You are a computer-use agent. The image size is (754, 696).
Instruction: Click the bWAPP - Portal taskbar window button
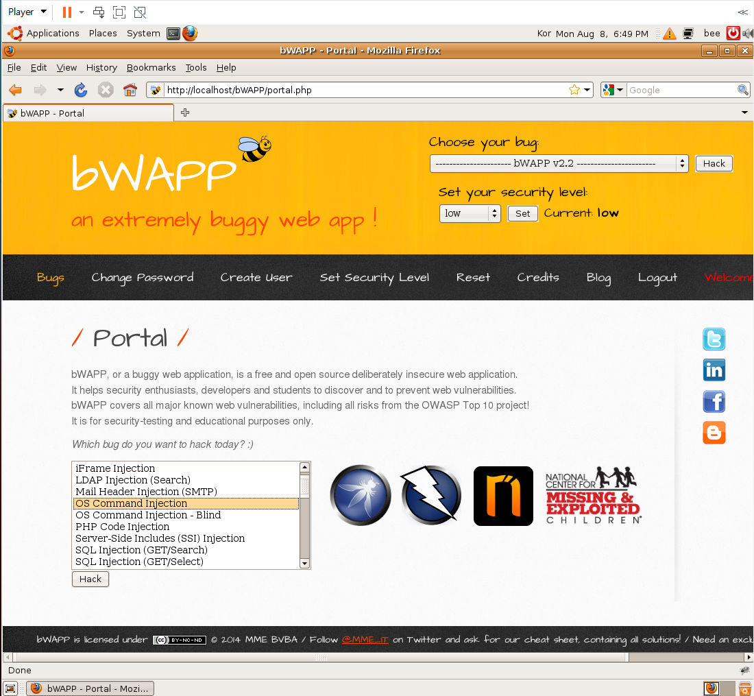click(90, 688)
